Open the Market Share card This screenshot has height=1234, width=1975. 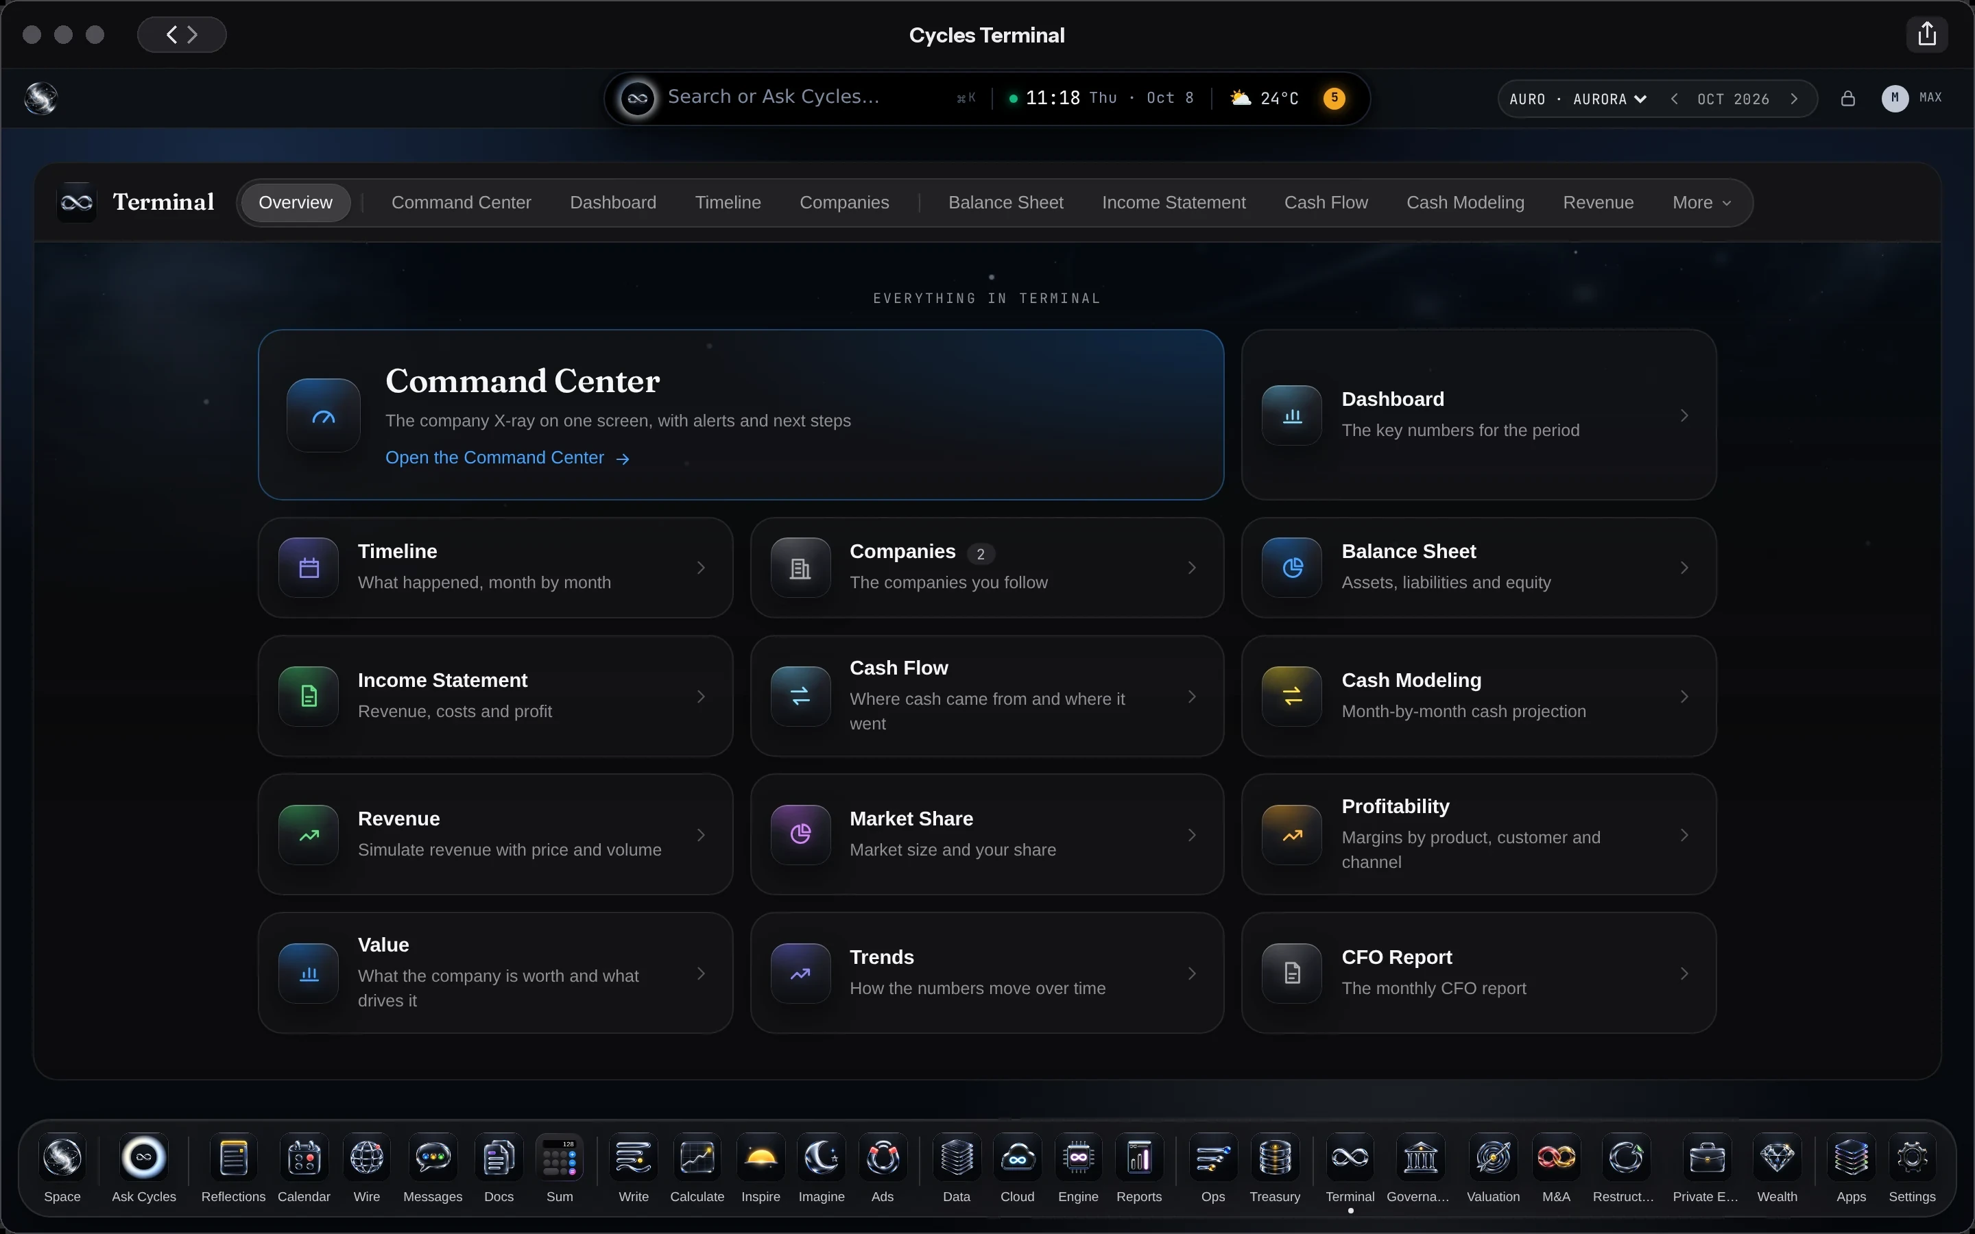pos(987,834)
